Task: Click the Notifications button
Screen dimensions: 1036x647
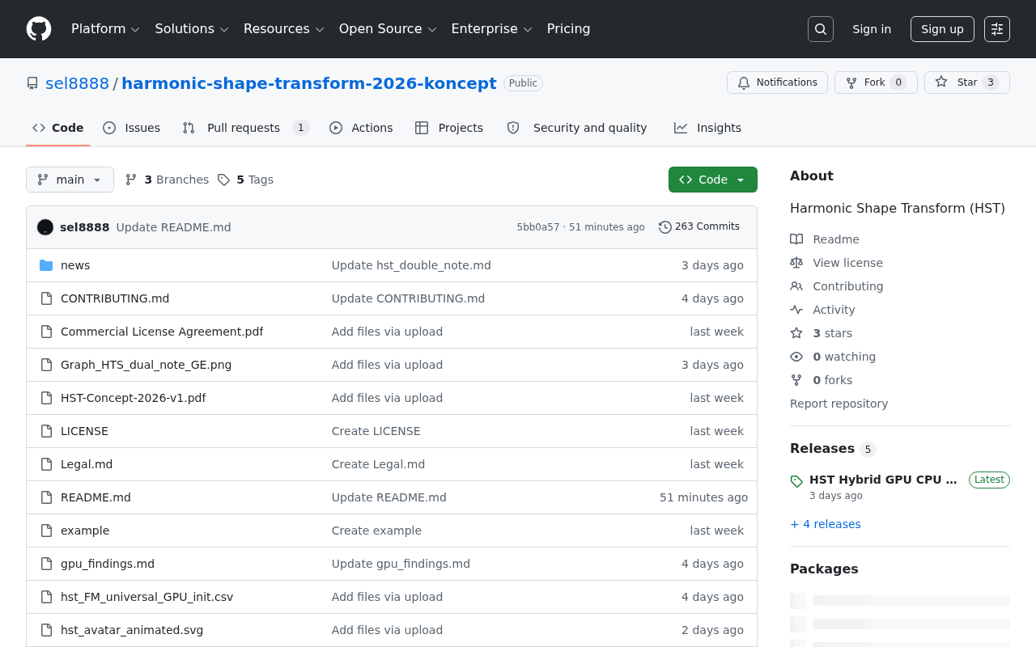Action: (777, 82)
